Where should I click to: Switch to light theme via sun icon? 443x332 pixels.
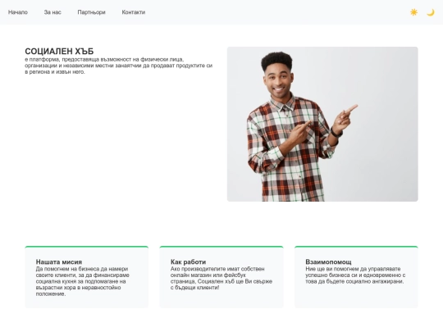tap(413, 12)
